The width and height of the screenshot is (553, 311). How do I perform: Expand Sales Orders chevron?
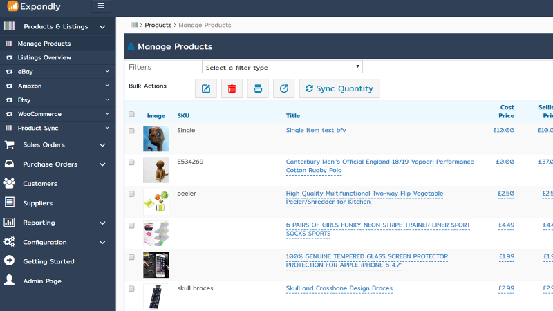pyautogui.click(x=102, y=145)
